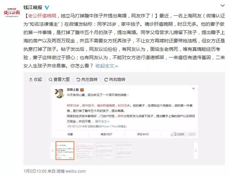Open the 微博 weibo.com source link

tap(71, 171)
